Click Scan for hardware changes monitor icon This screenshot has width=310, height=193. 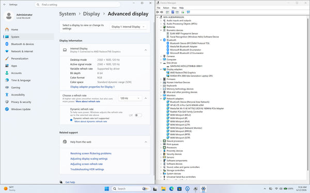tap(188, 12)
